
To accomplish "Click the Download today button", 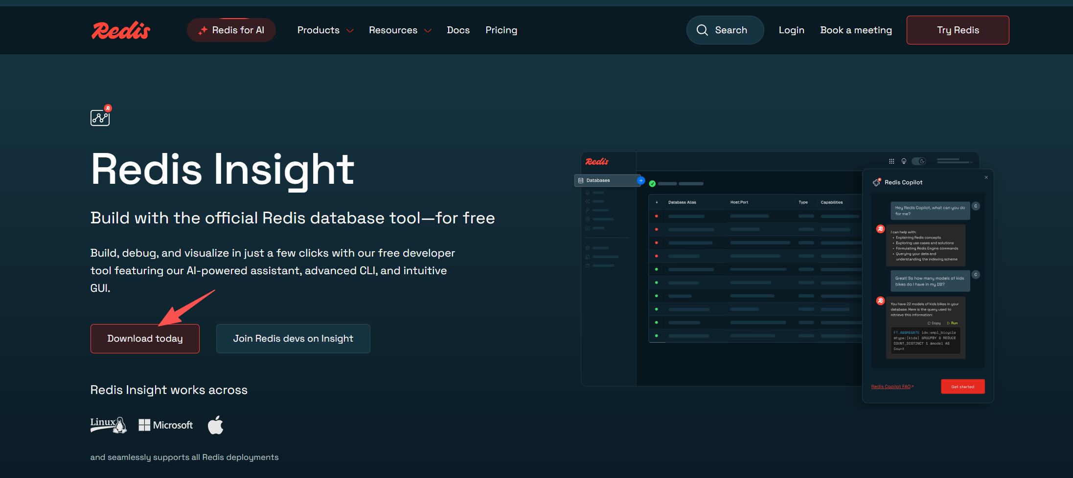I will point(145,339).
